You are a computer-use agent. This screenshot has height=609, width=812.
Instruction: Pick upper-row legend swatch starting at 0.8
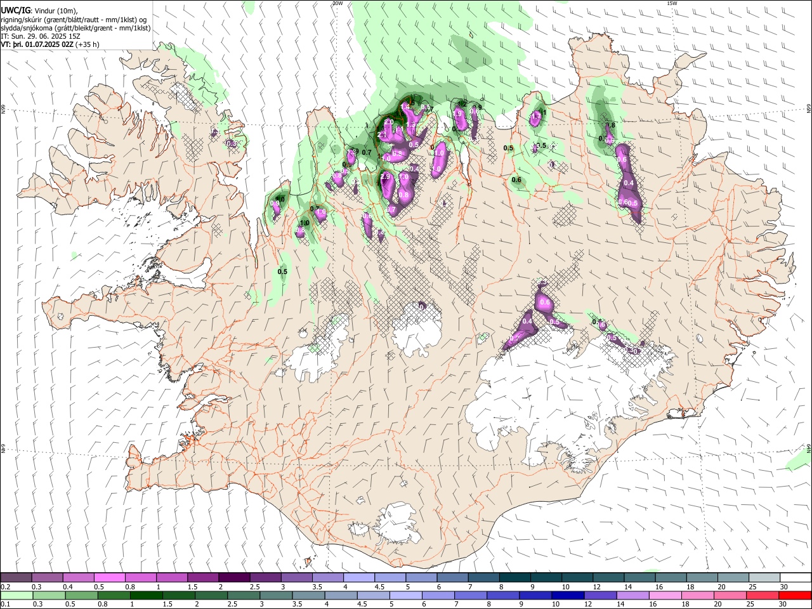click(140, 578)
